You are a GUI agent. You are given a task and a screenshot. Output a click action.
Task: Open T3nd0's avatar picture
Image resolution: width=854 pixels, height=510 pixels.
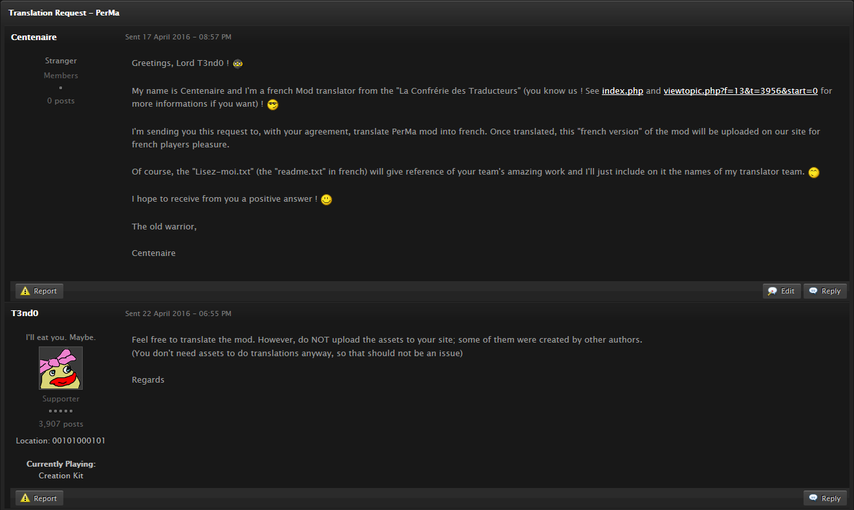[61, 368]
